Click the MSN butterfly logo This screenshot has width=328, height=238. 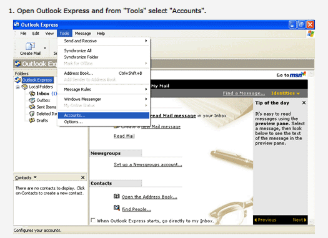(x=304, y=74)
